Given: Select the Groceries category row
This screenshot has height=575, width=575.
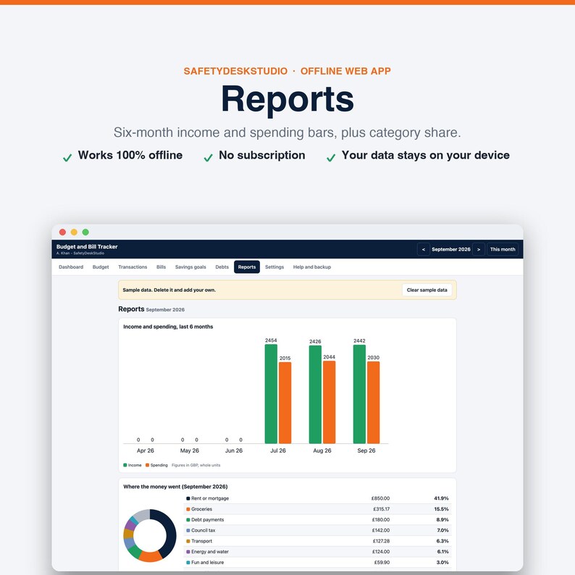Looking at the screenshot, I should [317, 509].
